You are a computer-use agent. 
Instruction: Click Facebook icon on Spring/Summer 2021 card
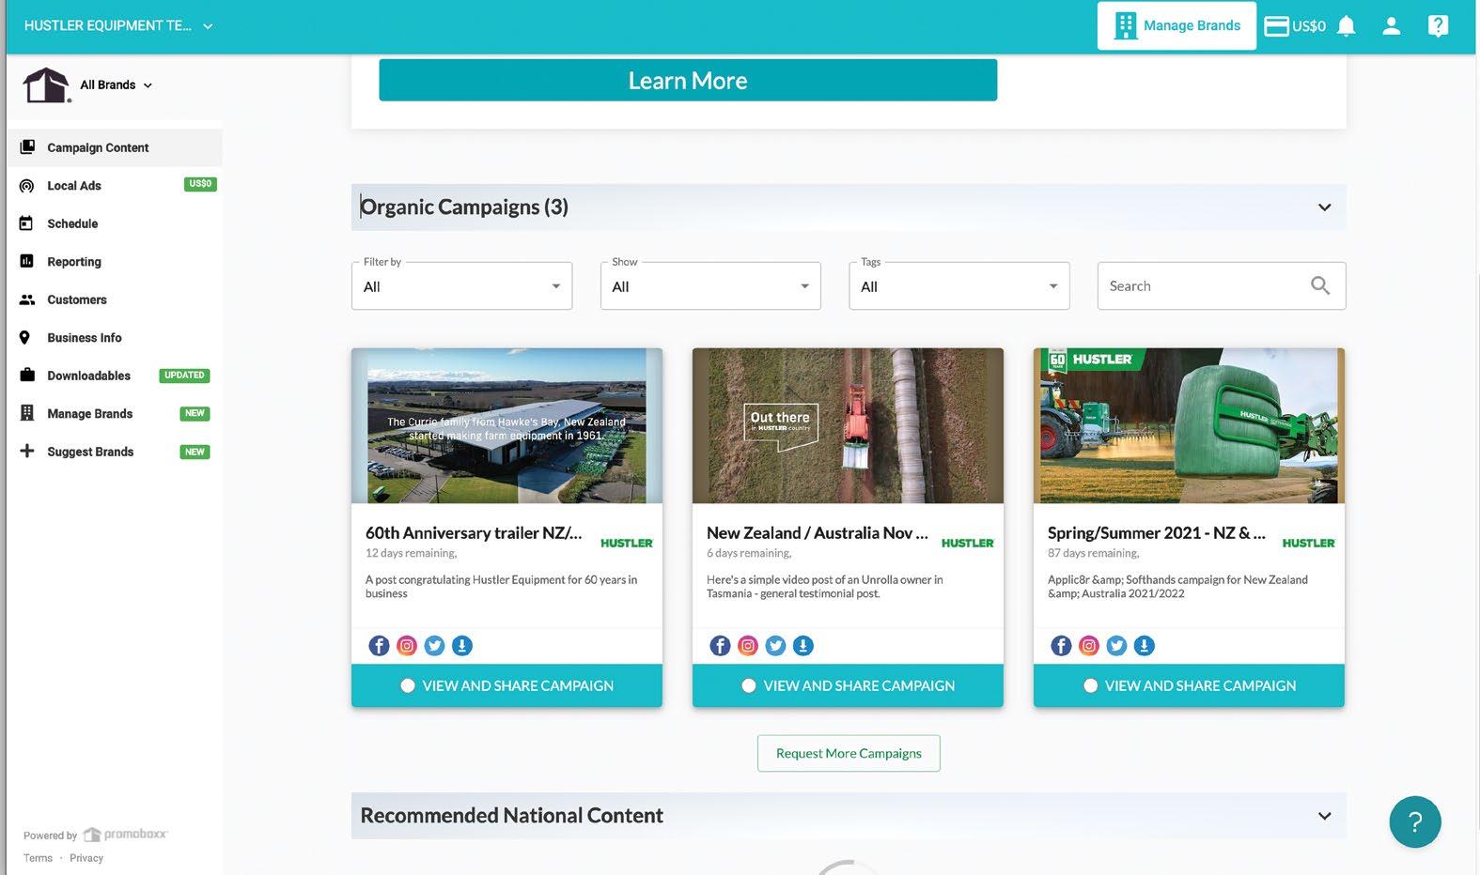[x=1061, y=646]
